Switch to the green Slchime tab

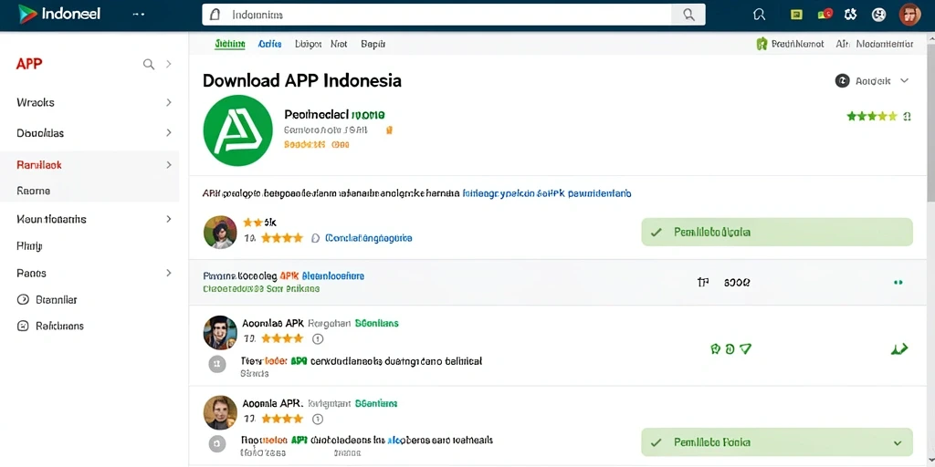pyautogui.click(x=229, y=44)
